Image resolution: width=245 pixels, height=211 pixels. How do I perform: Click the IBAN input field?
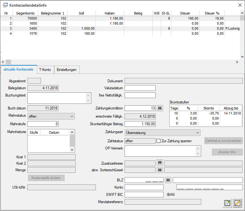tap(210, 187)
